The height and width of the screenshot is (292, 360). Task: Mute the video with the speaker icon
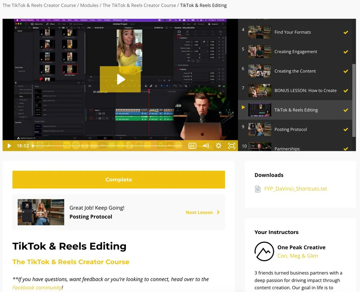[205, 146]
